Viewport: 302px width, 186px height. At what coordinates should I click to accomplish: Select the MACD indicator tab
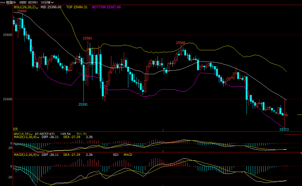click(128, 155)
